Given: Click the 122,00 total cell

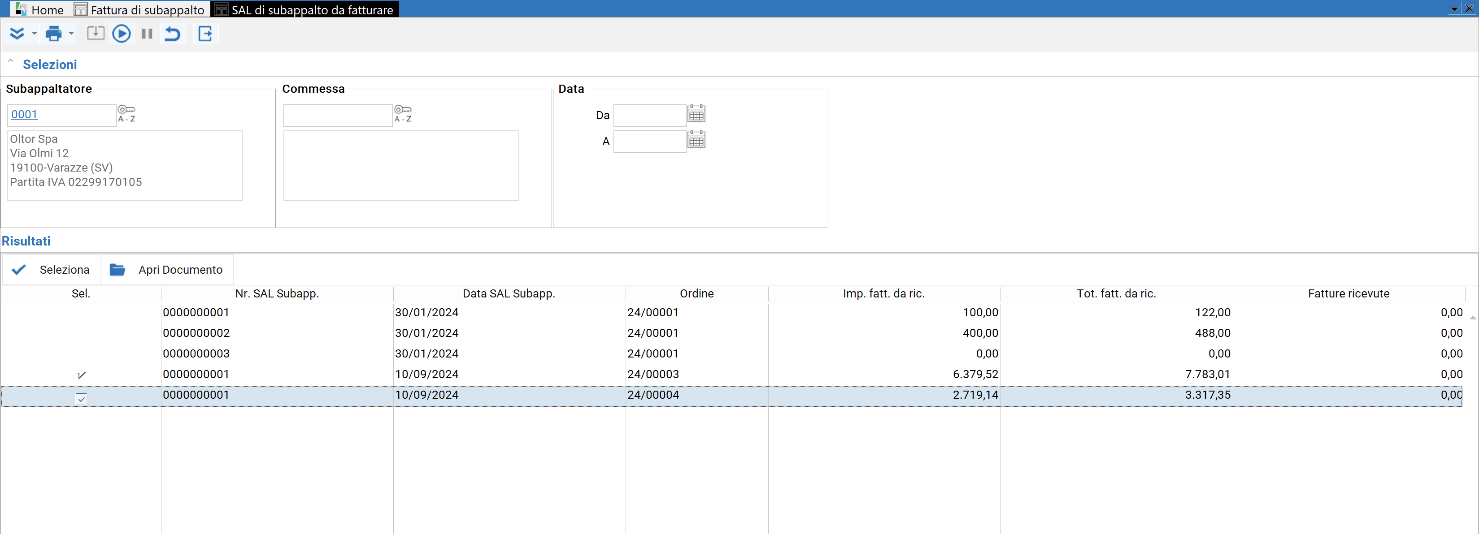Looking at the screenshot, I should 1116,313.
